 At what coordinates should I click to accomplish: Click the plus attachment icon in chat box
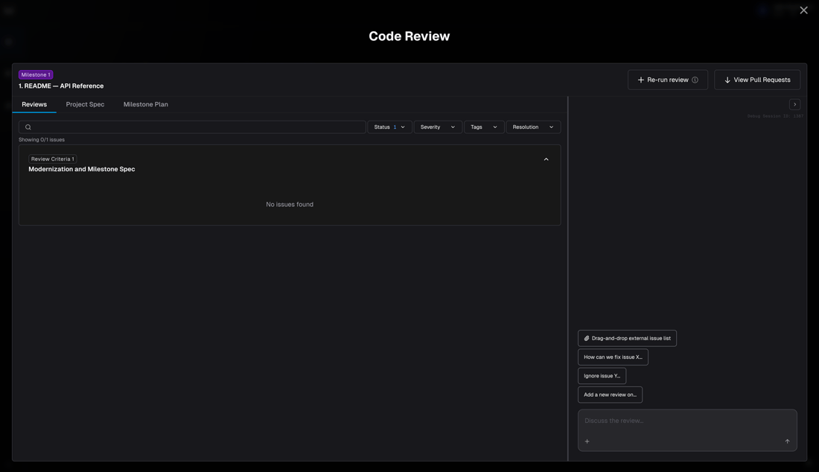point(587,441)
